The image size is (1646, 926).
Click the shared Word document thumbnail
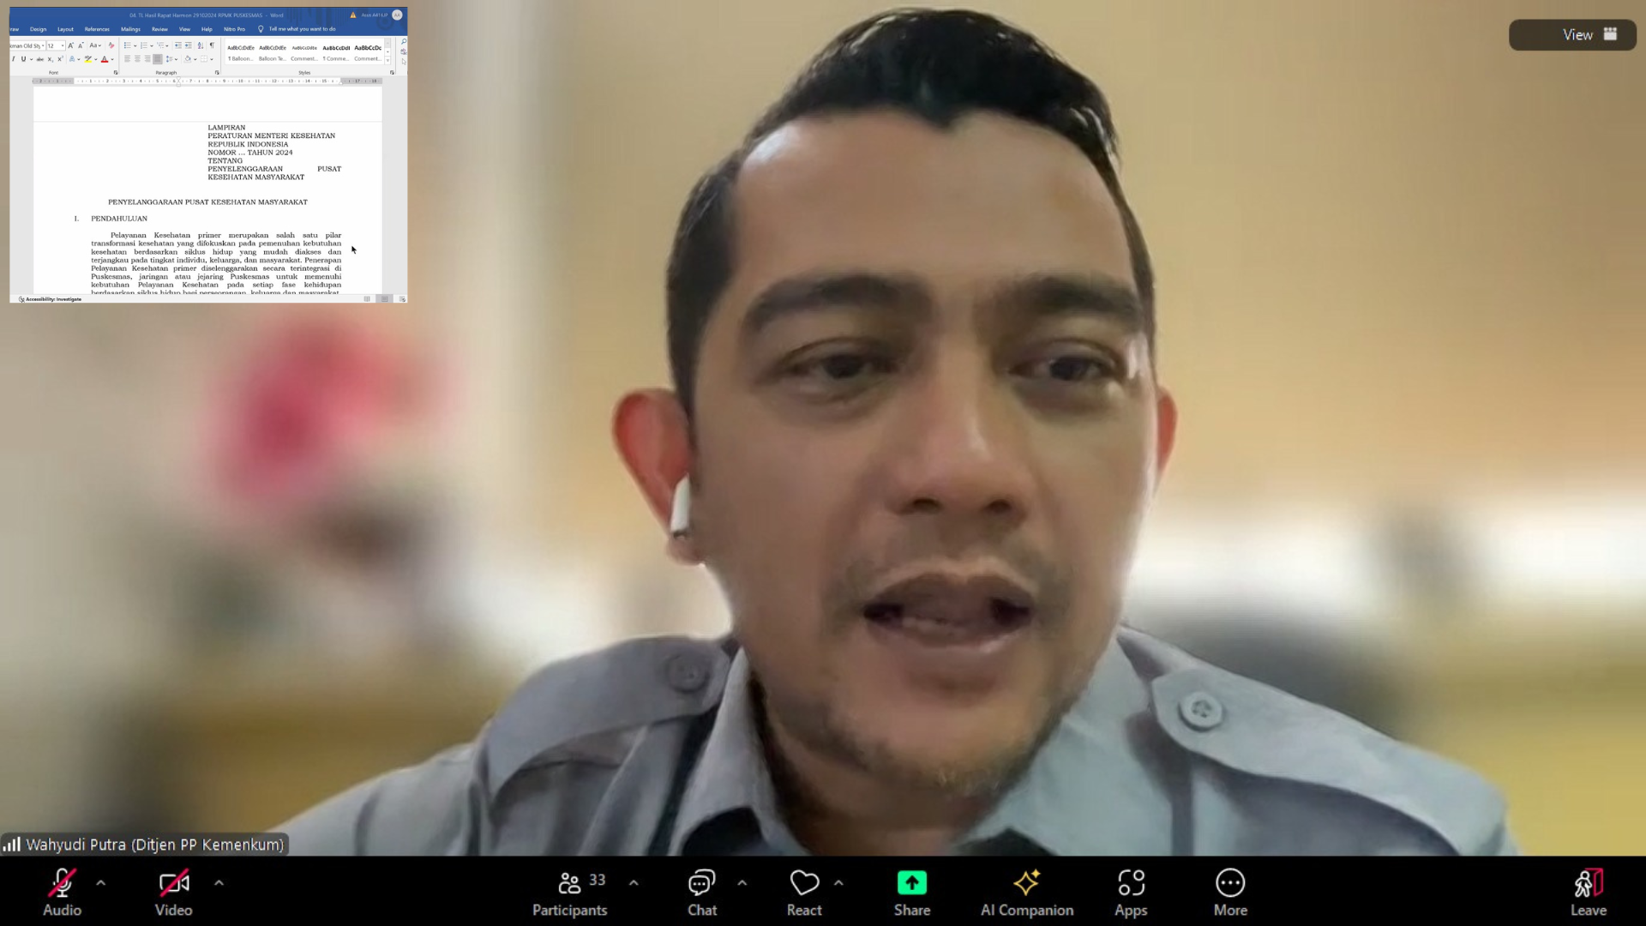[x=208, y=155]
